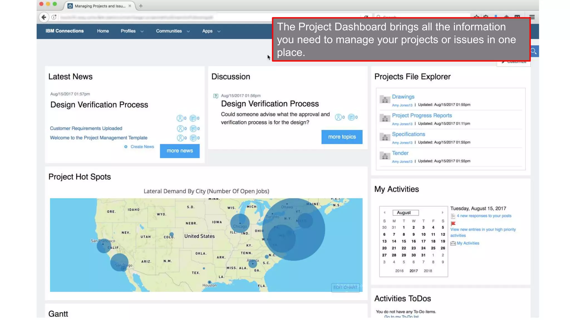Go to Home in the navigation bar
This screenshot has height=320, width=570.
103,31
